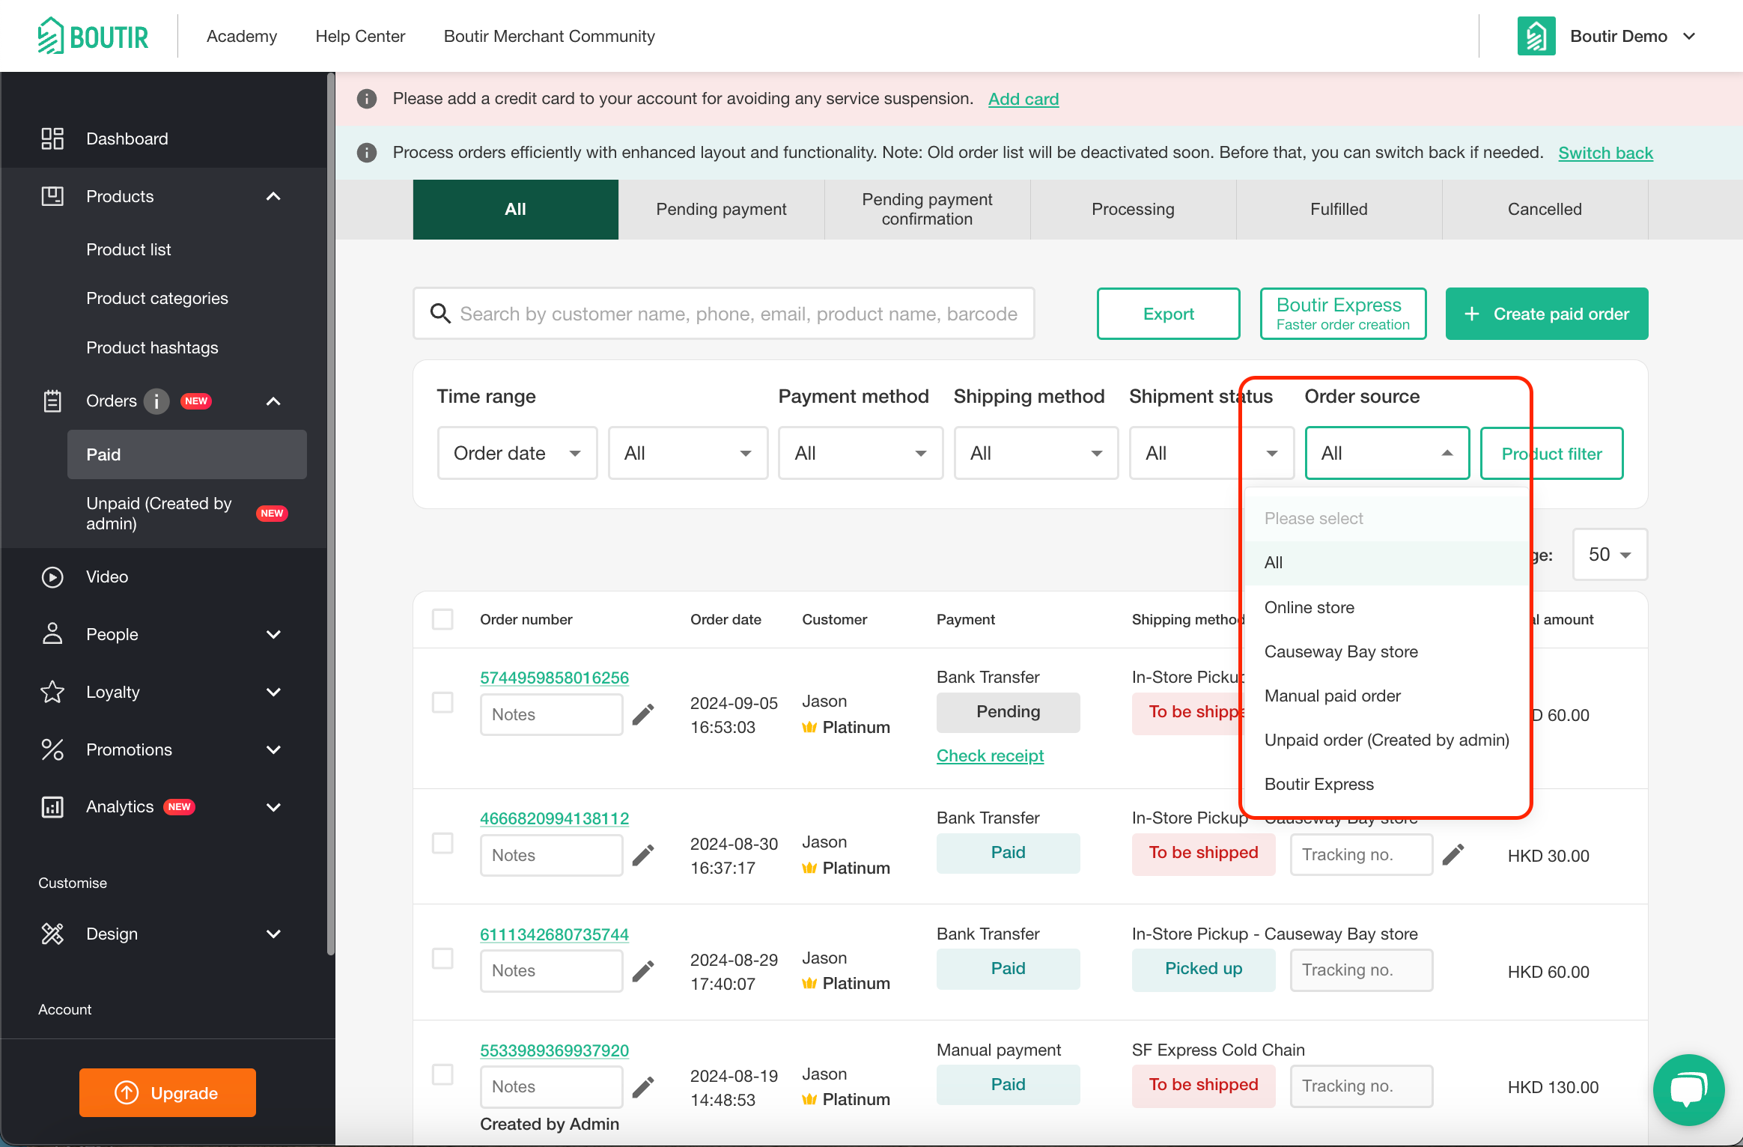Open Time range All dropdown
This screenshot has width=1743, height=1147.
click(x=688, y=453)
